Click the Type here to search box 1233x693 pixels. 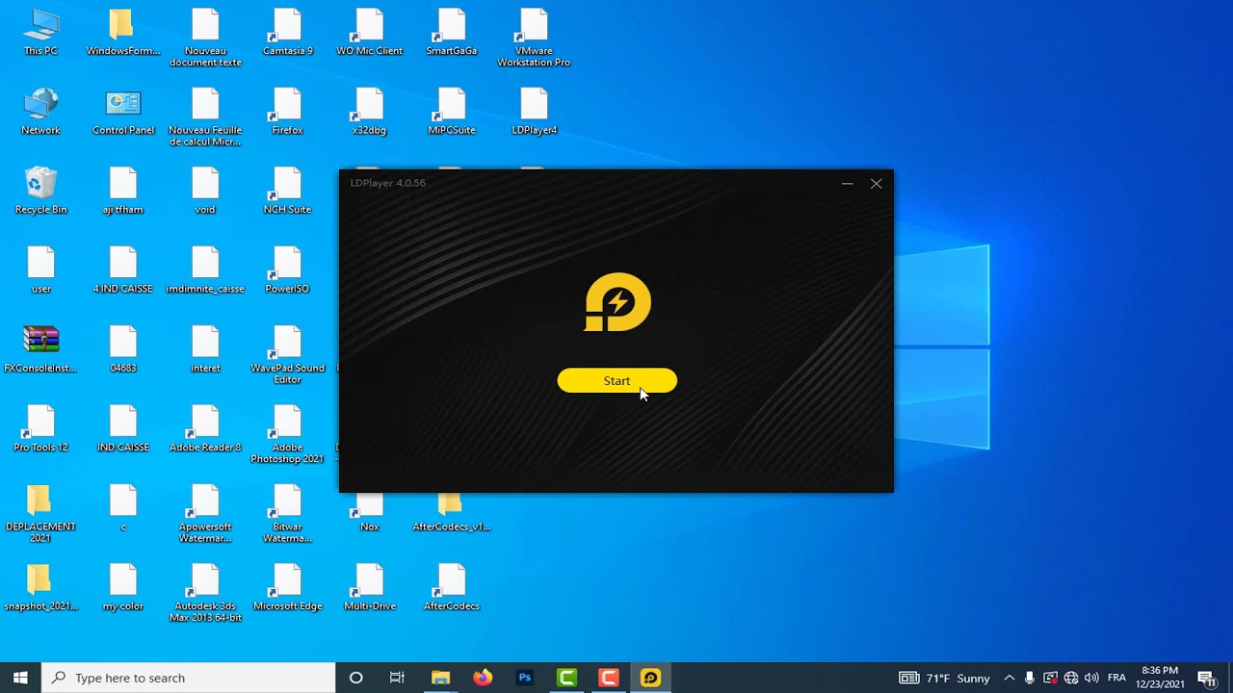[189, 678]
